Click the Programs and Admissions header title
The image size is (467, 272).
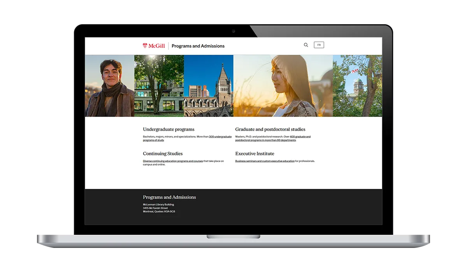pyautogui.click(x=198, y=46)
